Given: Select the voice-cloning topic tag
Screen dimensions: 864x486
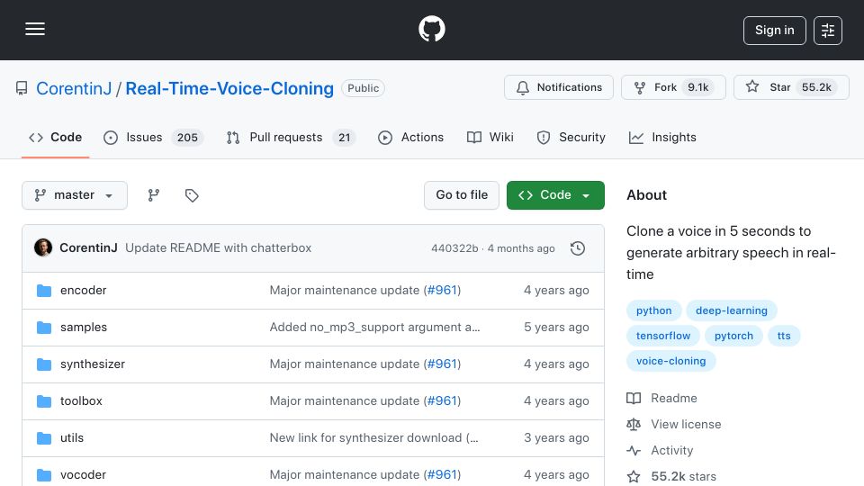Looking at the screenshot, I should (670, 362).
